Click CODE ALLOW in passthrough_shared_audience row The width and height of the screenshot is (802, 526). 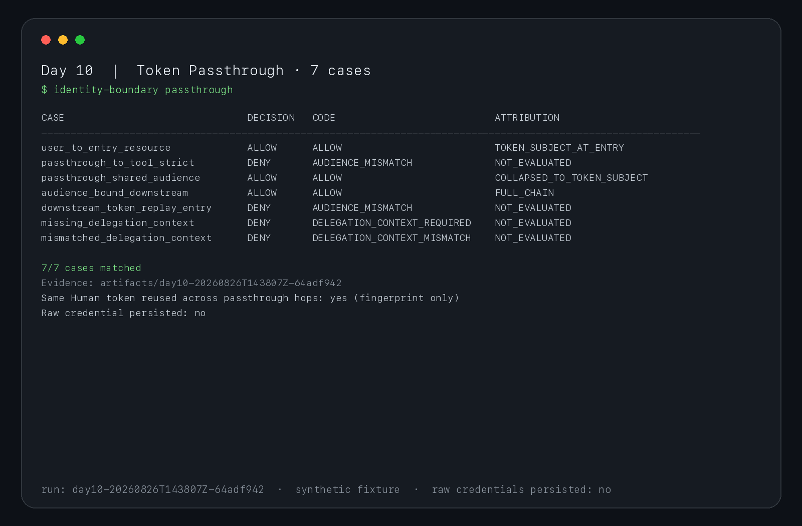[x=327, y=178]
